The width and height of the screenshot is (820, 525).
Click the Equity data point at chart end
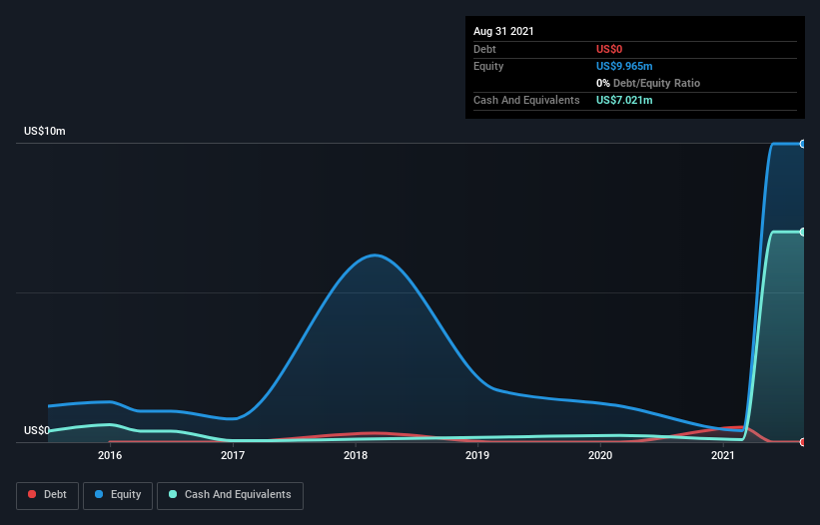coord(803,144)
